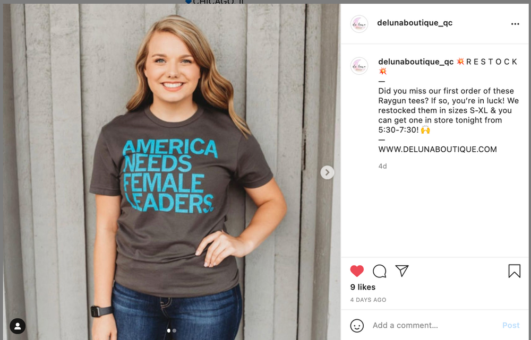531x340 pixels.
Task: Go to the next photo with the arrow
Action: click(327, 172)
